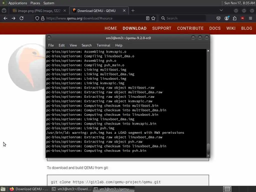The height and width of the screenshot is (192, 256).
Task: Click the git clone command text
Action: coord(106,182)
